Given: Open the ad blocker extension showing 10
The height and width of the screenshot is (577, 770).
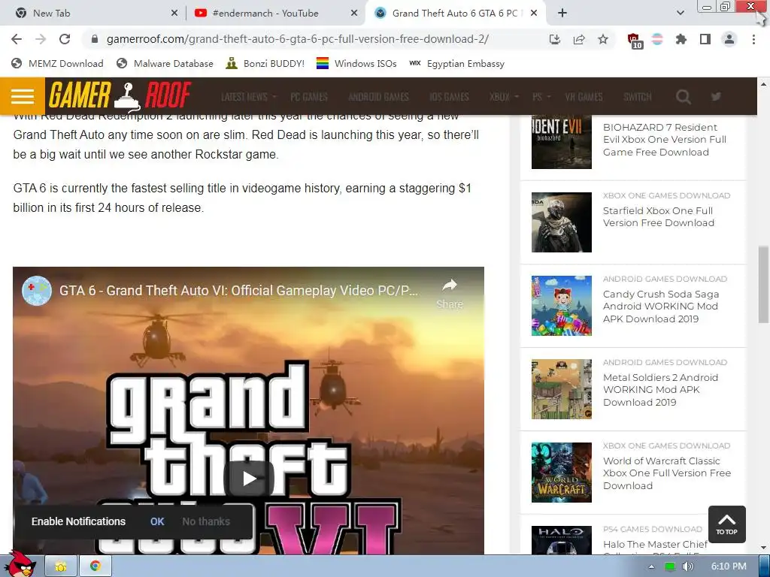Looking at the screenshot, I should 635,41.
